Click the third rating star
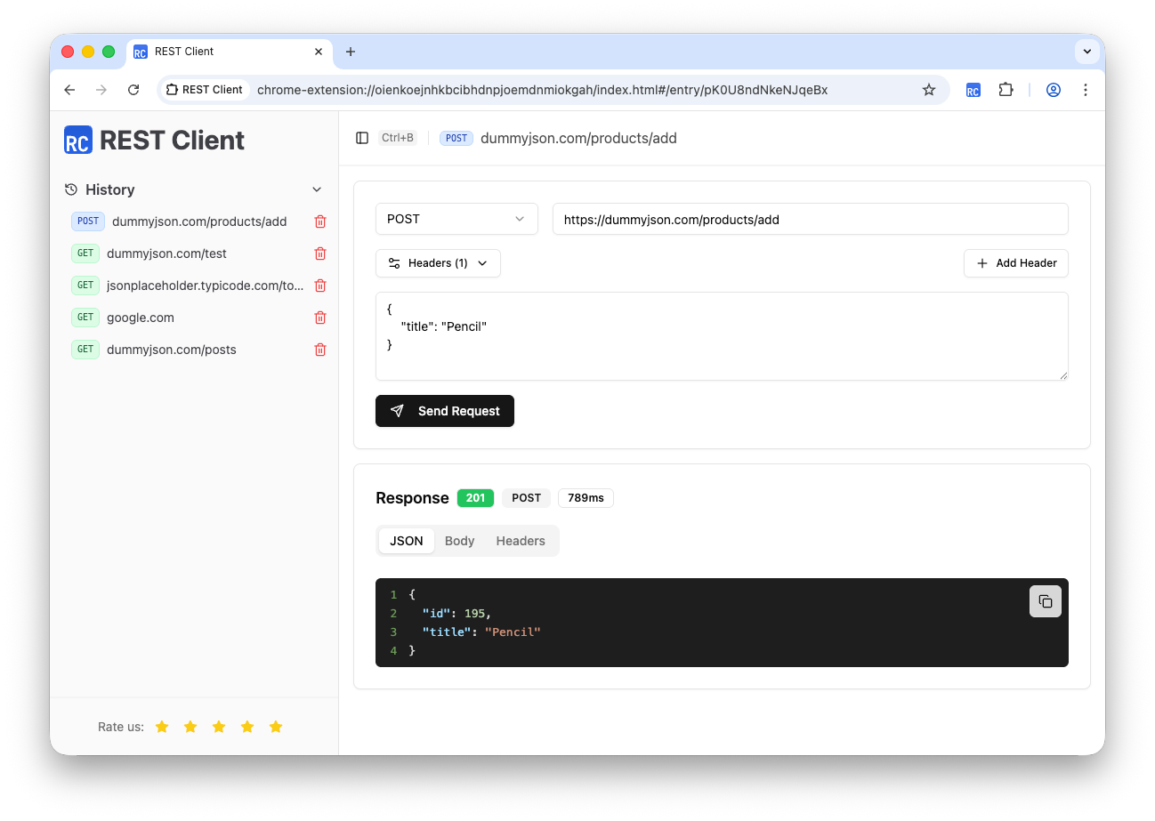This screenshot has height=821, width=1155. [219, 726]
